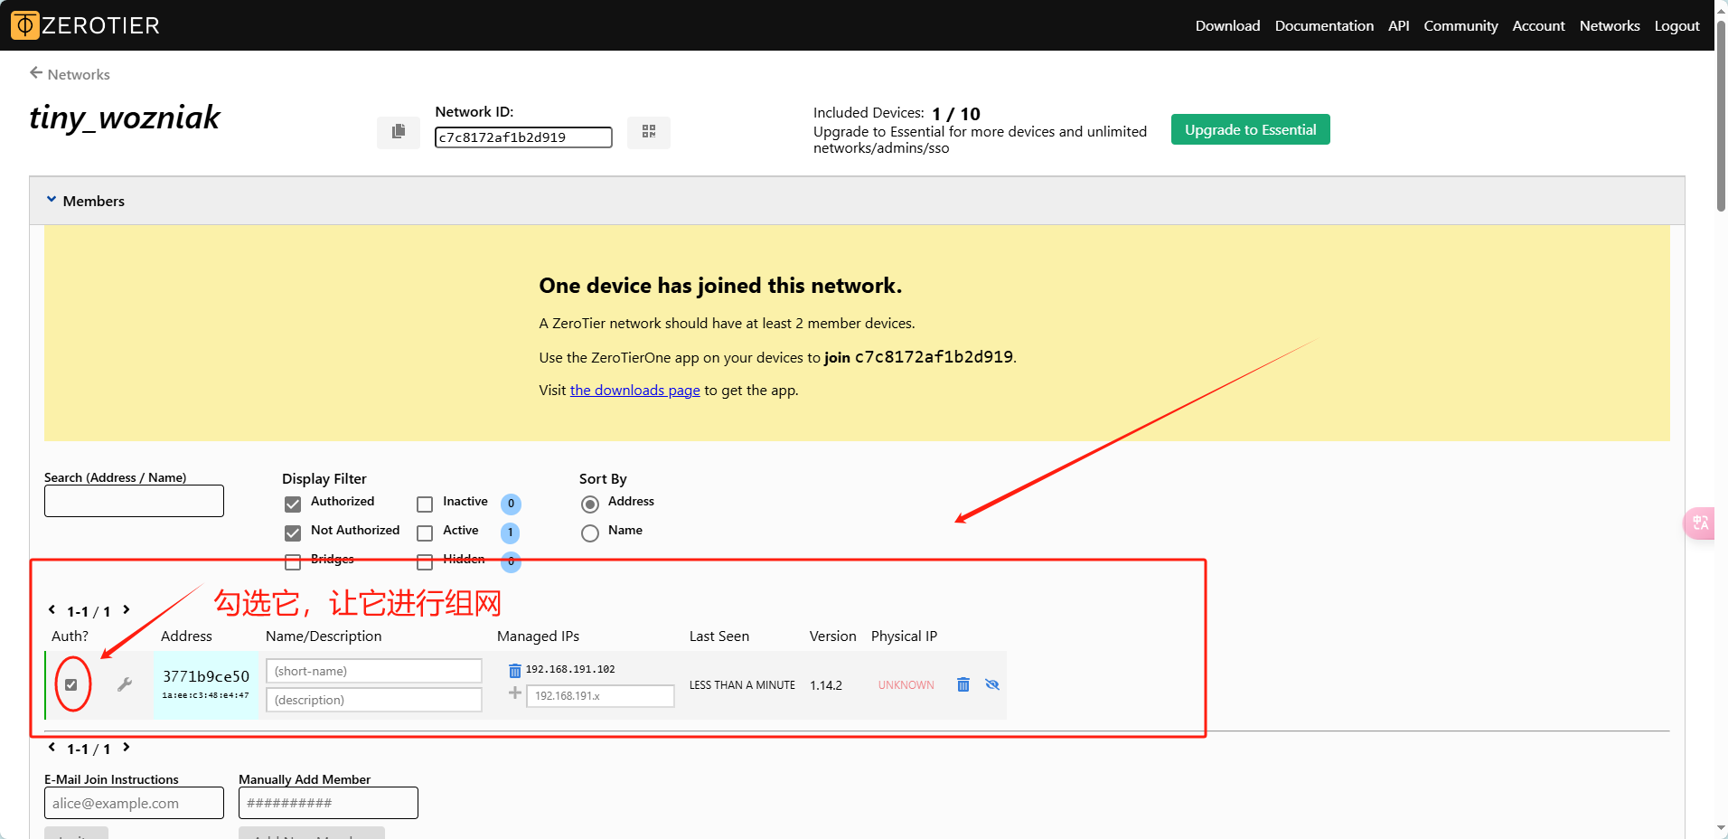Delete member 3771b9ce50 with trash icon
Viewport: 1728px width, 839px height.
click(963, 684)
